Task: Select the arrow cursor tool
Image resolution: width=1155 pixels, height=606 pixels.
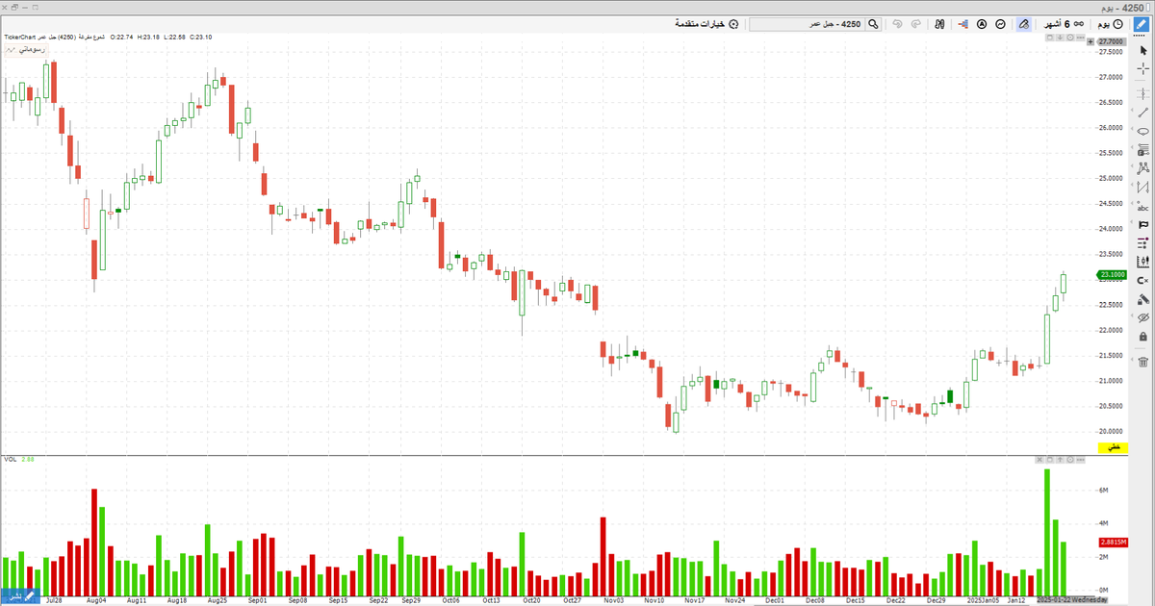Action: pos(1142,49)
